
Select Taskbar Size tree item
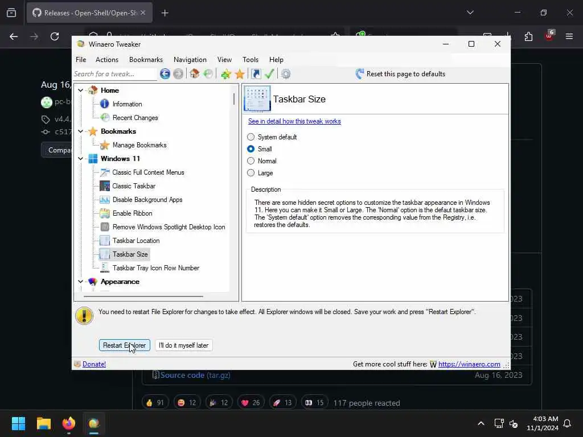tap(130, 254)
